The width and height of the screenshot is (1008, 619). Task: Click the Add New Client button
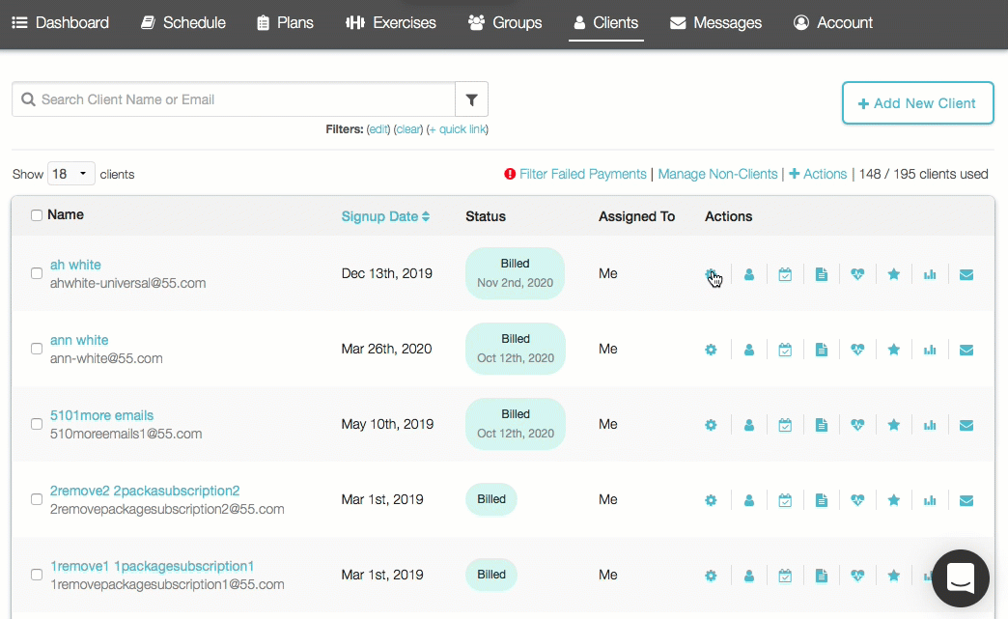917,103
